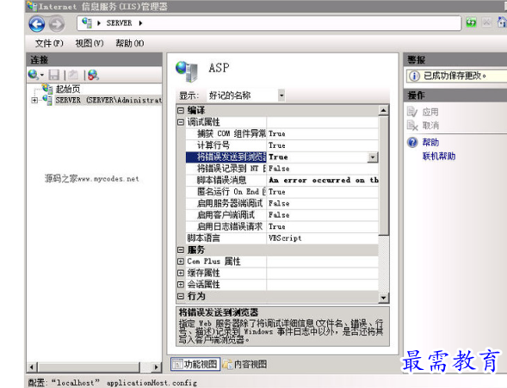Select the 匿名运行 On End property row
Image resolution: width=507 pixels, height=388 pixels.
(281, 192)
